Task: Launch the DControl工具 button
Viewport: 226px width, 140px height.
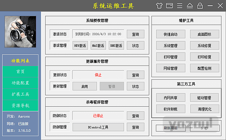Action: [98, 127]
